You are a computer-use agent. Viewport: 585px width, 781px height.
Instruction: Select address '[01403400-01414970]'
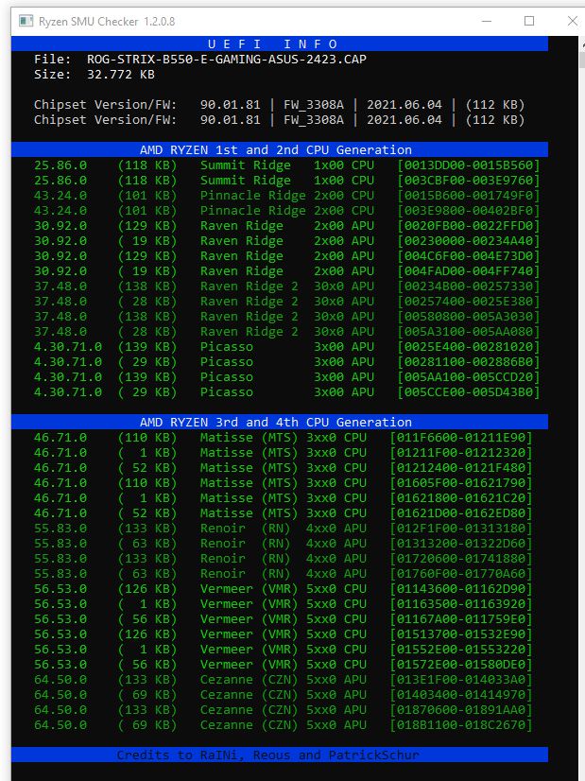[461, 694]
